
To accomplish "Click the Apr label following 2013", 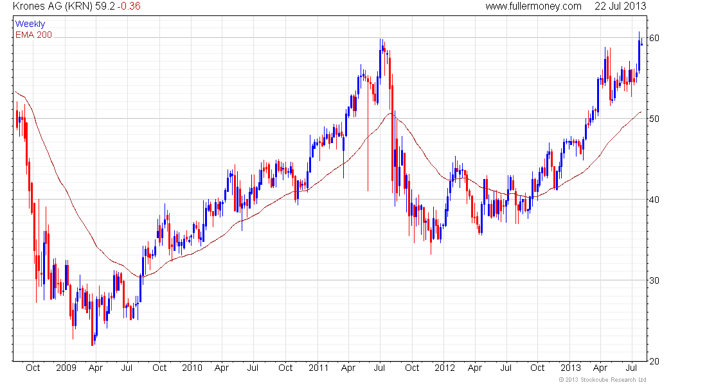I will [x=600, y=368].
